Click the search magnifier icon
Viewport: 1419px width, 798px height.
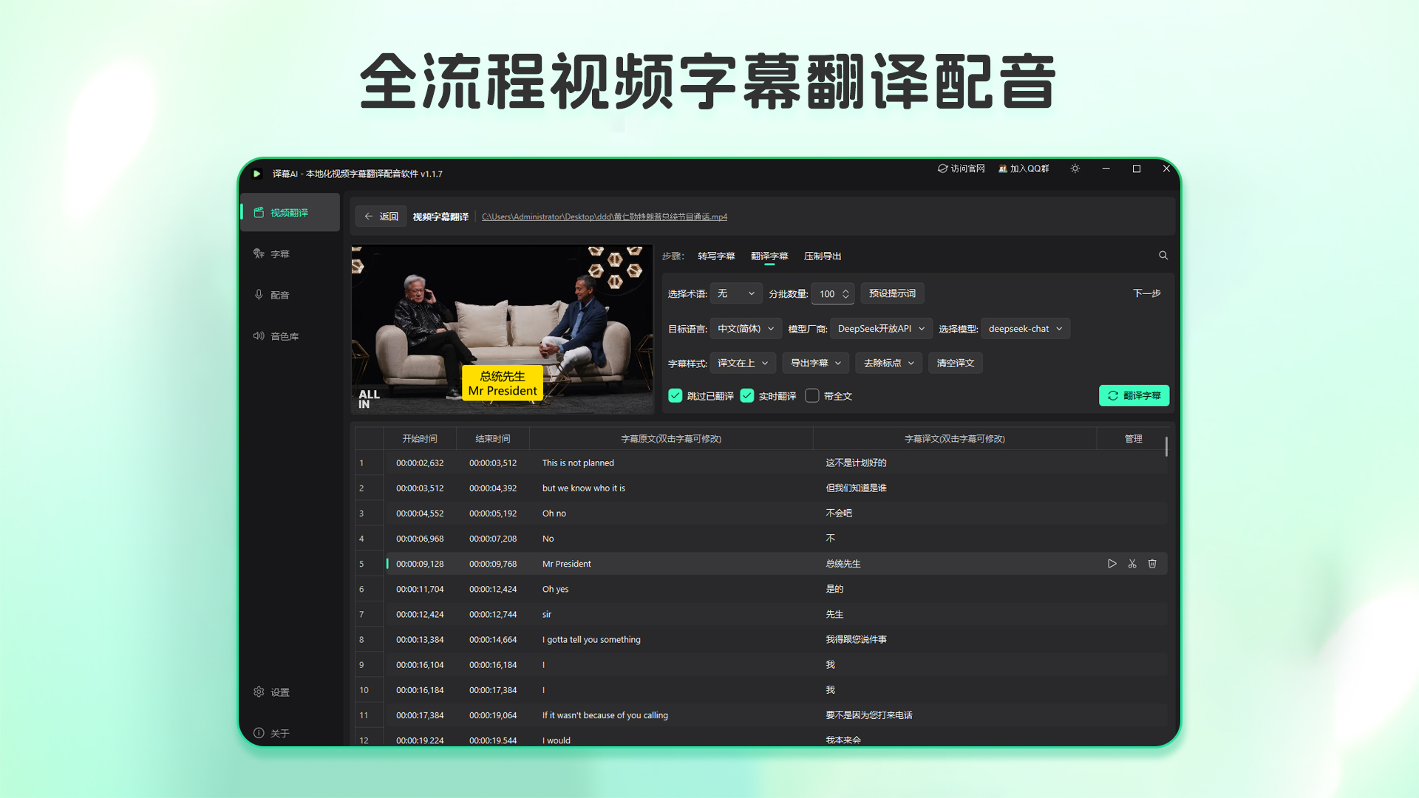point(1163,256)
